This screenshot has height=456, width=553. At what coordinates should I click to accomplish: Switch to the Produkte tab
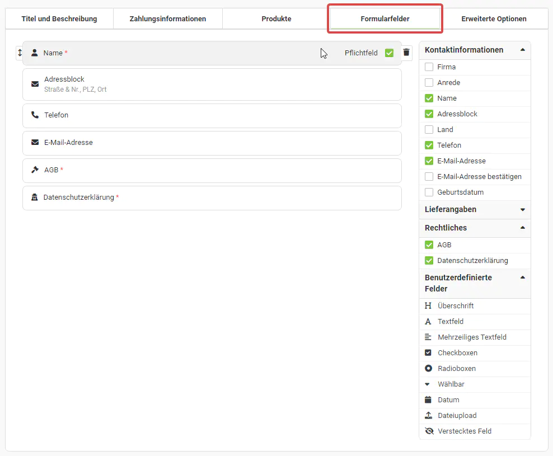276,19
